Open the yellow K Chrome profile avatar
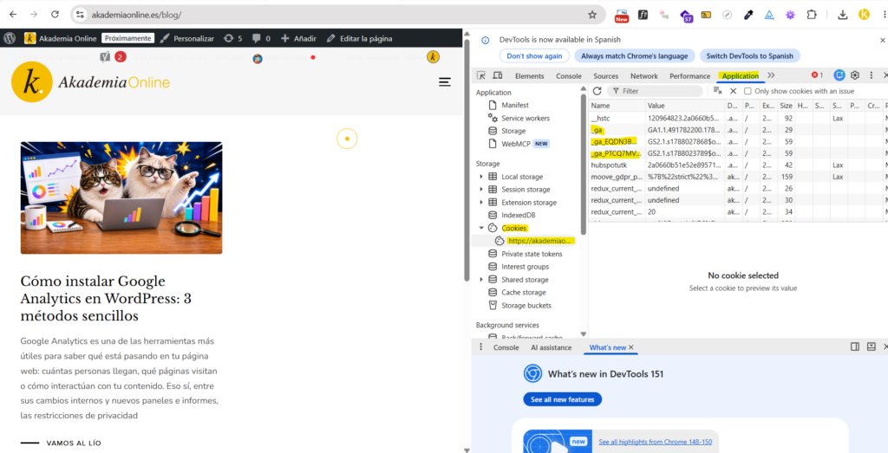 (865, 16)
